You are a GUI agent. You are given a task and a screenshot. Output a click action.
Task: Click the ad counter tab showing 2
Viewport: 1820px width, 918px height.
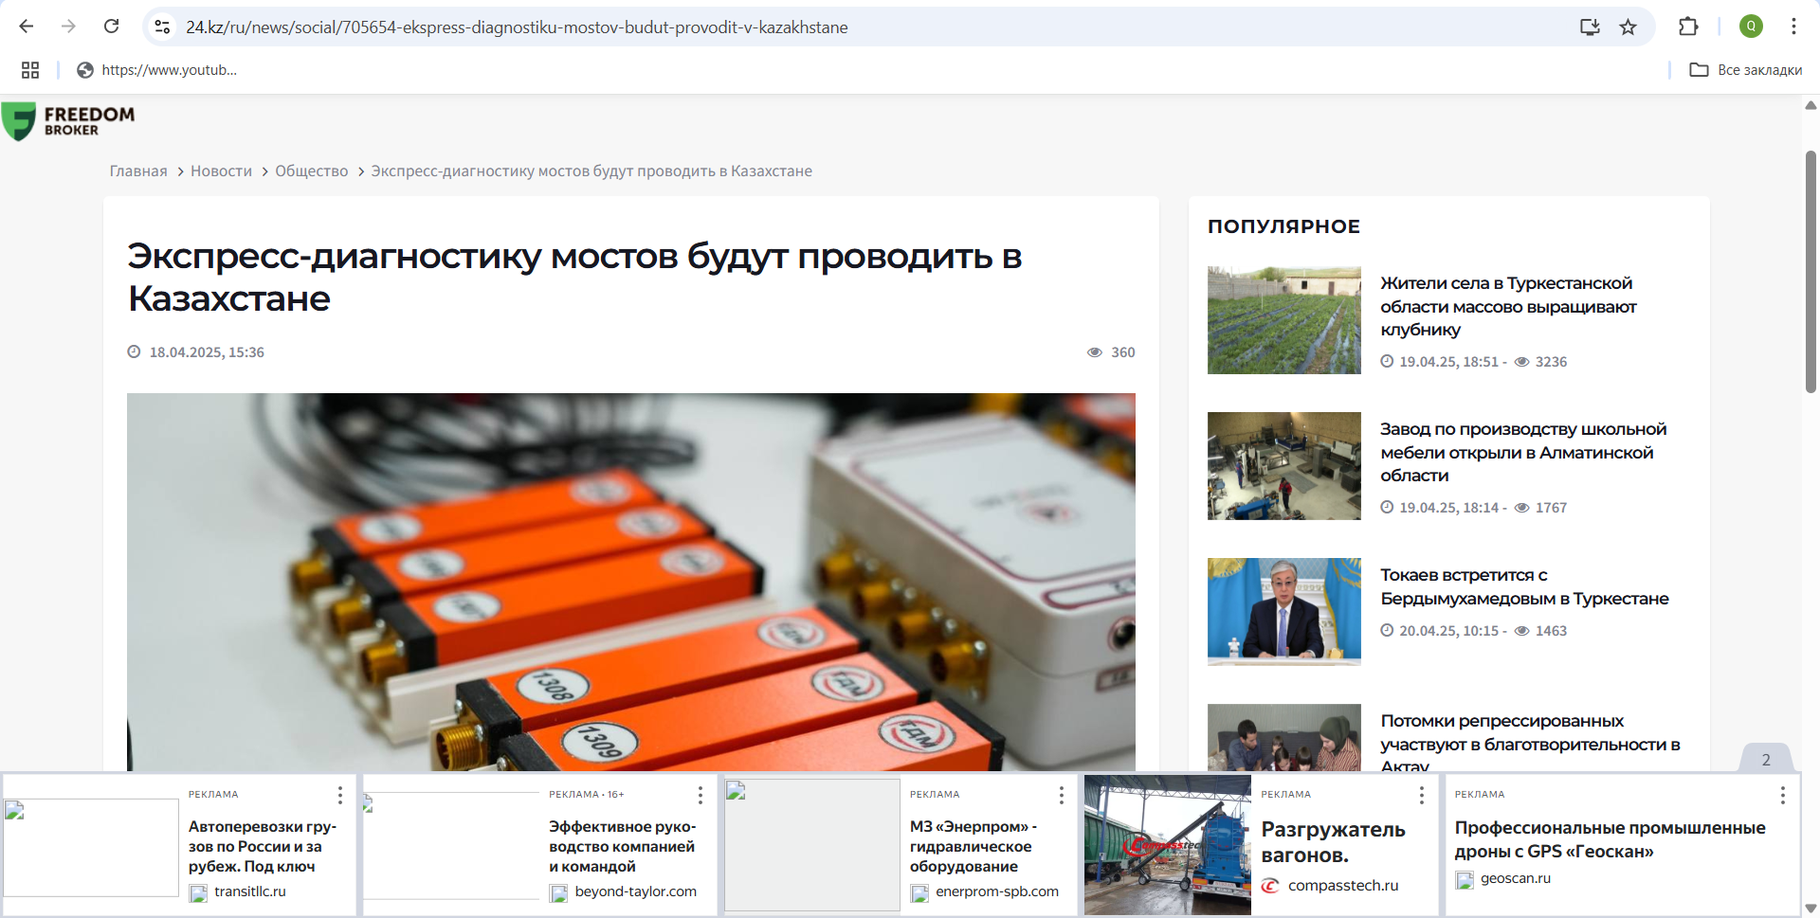(x=1766, y=759)
